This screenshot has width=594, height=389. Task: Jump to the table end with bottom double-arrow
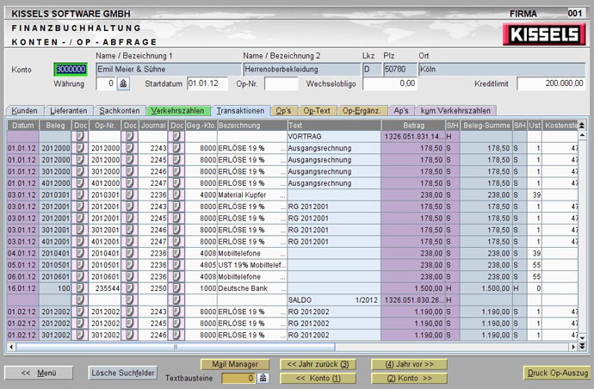pos(582,347)
